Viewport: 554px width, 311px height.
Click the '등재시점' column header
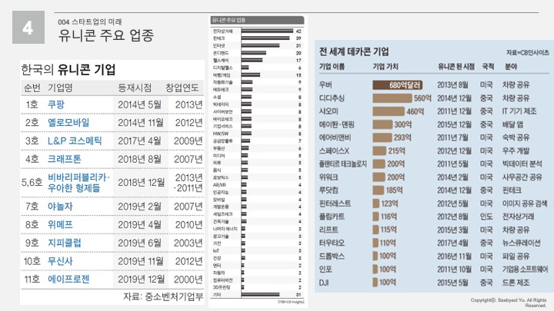135,88
